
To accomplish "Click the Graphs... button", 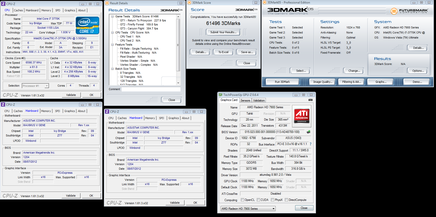I will click(381, 82).
